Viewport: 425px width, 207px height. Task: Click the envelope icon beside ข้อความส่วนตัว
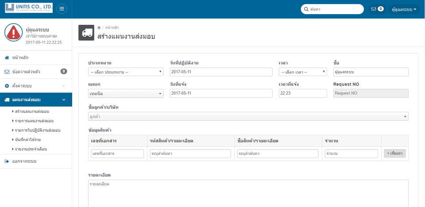7,72
